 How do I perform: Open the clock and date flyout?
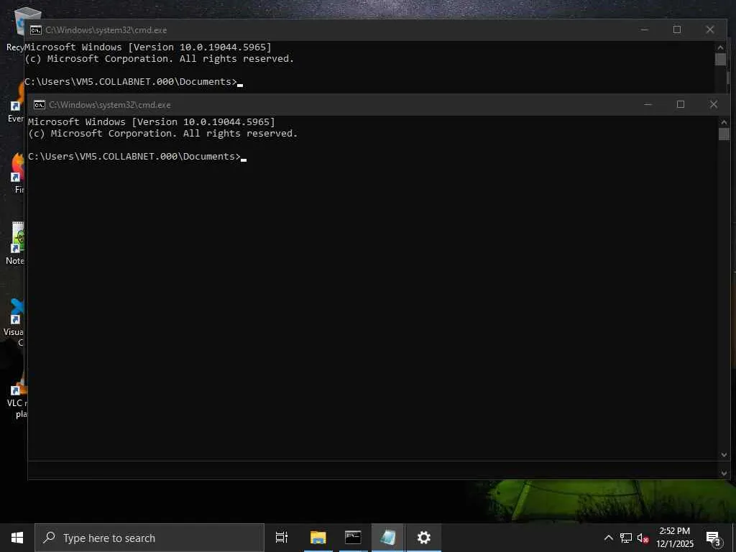click(x=675, y=538)
